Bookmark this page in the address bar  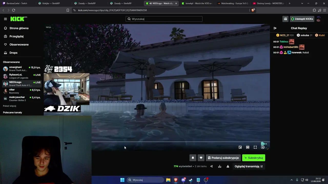[x=68, y=10]
